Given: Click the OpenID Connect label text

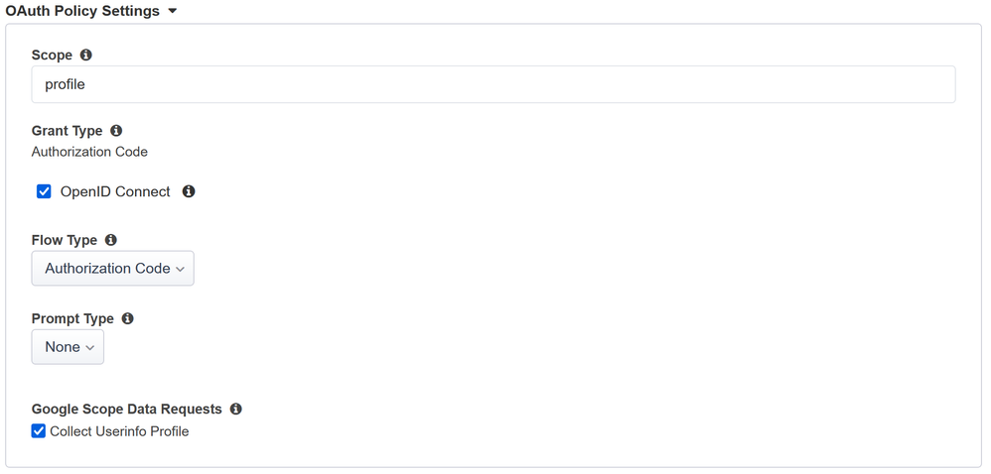Looking at the screenshot, I should point(115,191).
